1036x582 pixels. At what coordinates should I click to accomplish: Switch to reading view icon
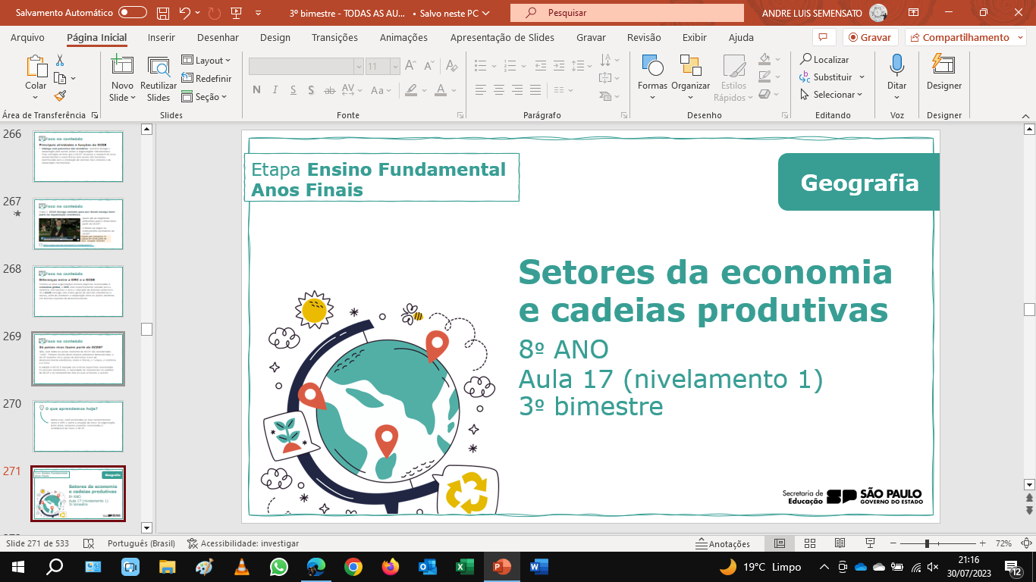(840, 543)
